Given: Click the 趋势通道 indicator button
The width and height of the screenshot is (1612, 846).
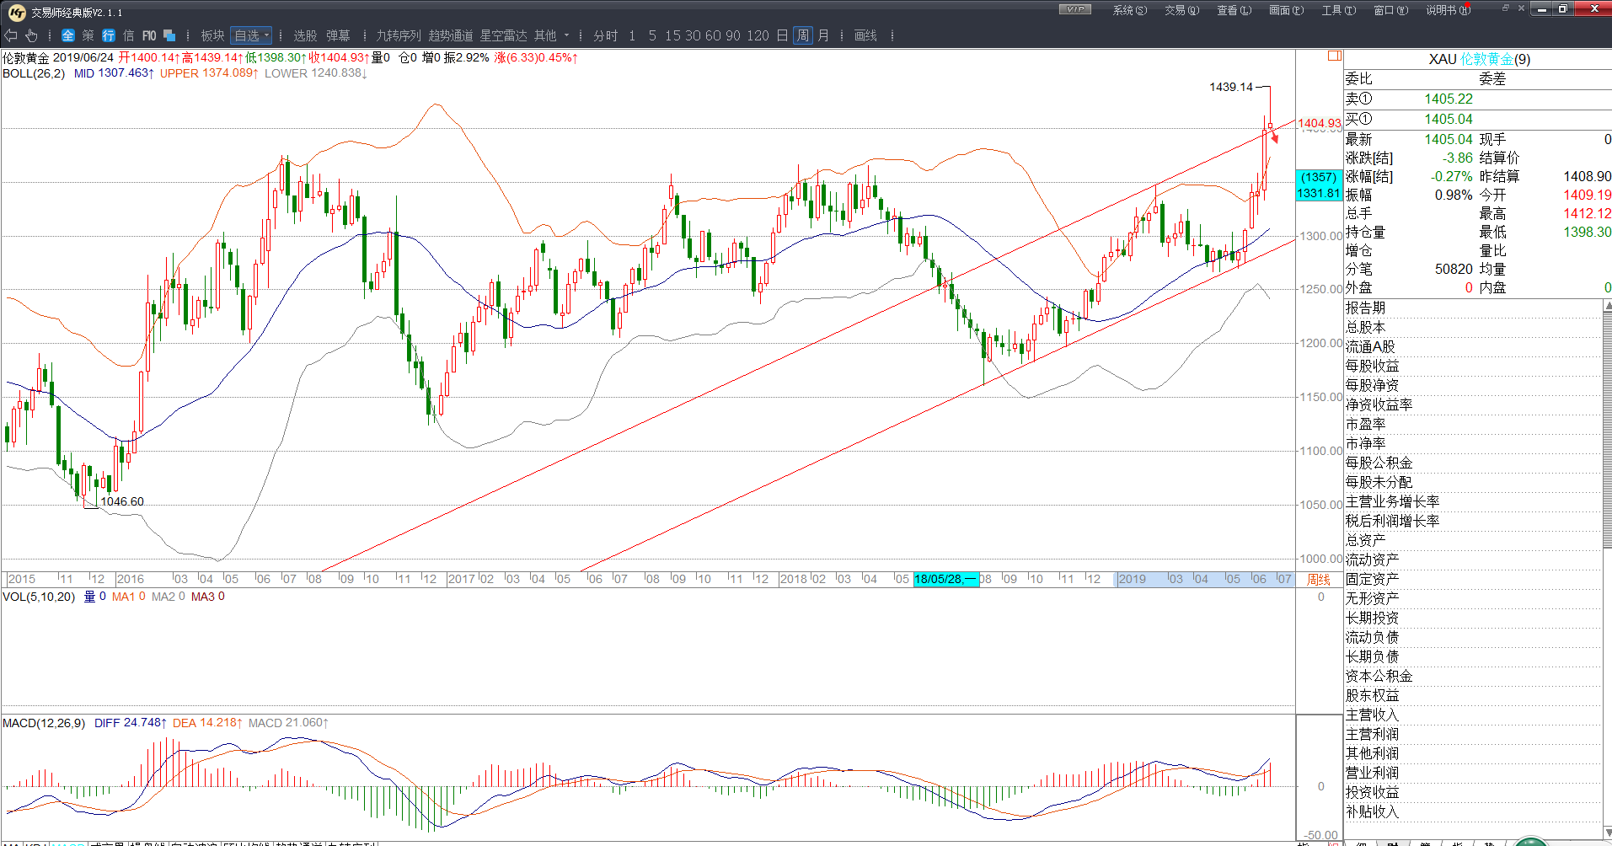Looking at the screenshot, I should (x=451, y=35).
